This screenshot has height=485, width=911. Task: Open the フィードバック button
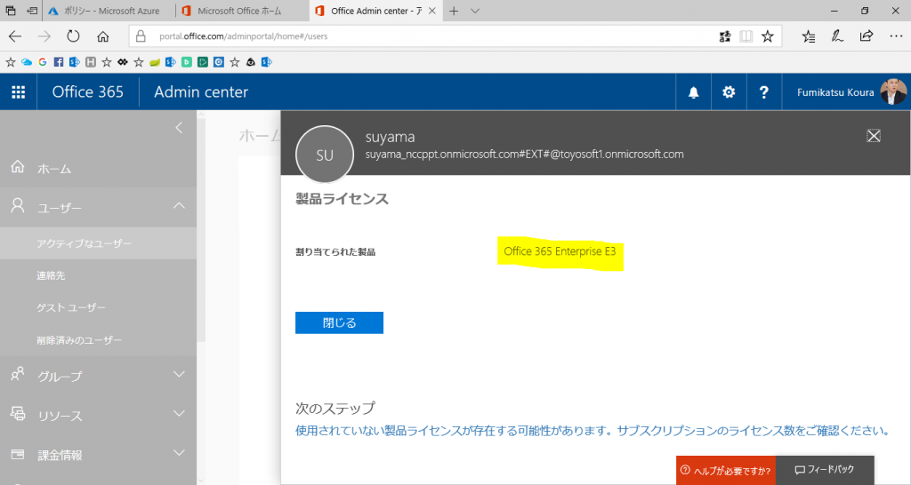[x=825, y=470]
